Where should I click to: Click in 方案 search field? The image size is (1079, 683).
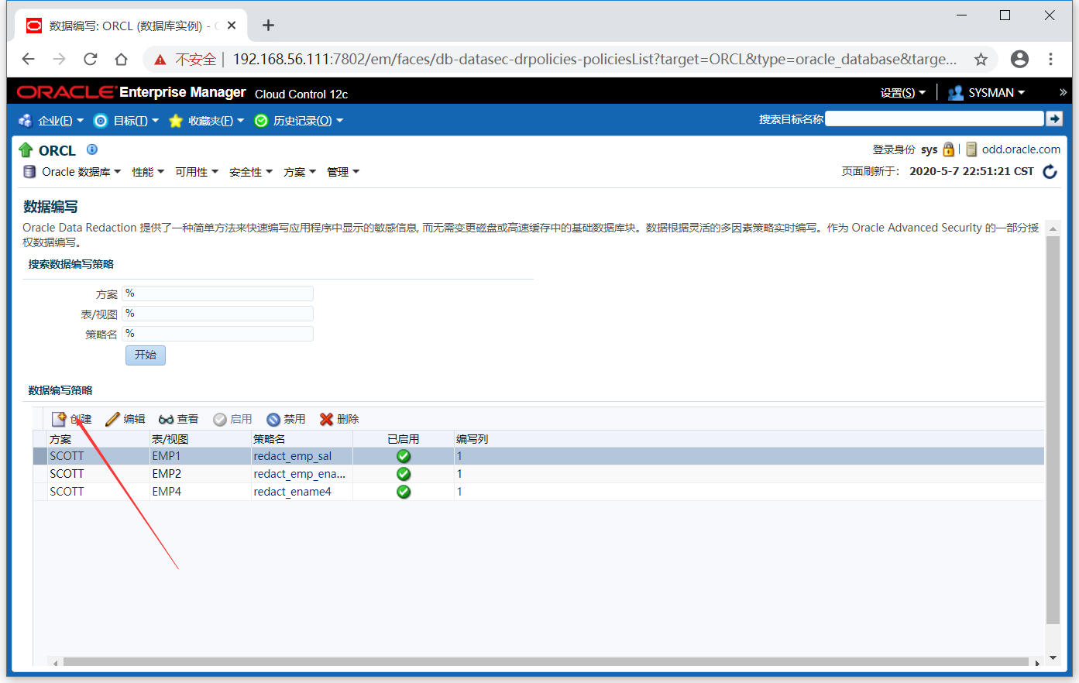(218, 293)
